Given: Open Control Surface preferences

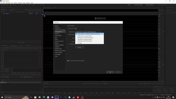Looking at the screenshot, I should 58,35.
